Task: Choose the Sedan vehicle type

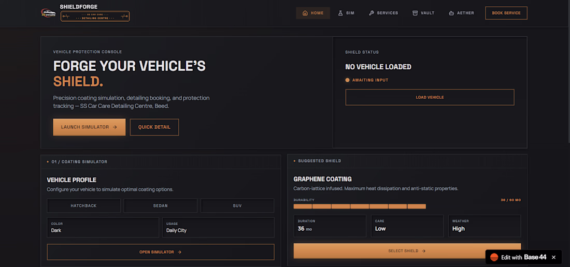Action: (160, 205)
